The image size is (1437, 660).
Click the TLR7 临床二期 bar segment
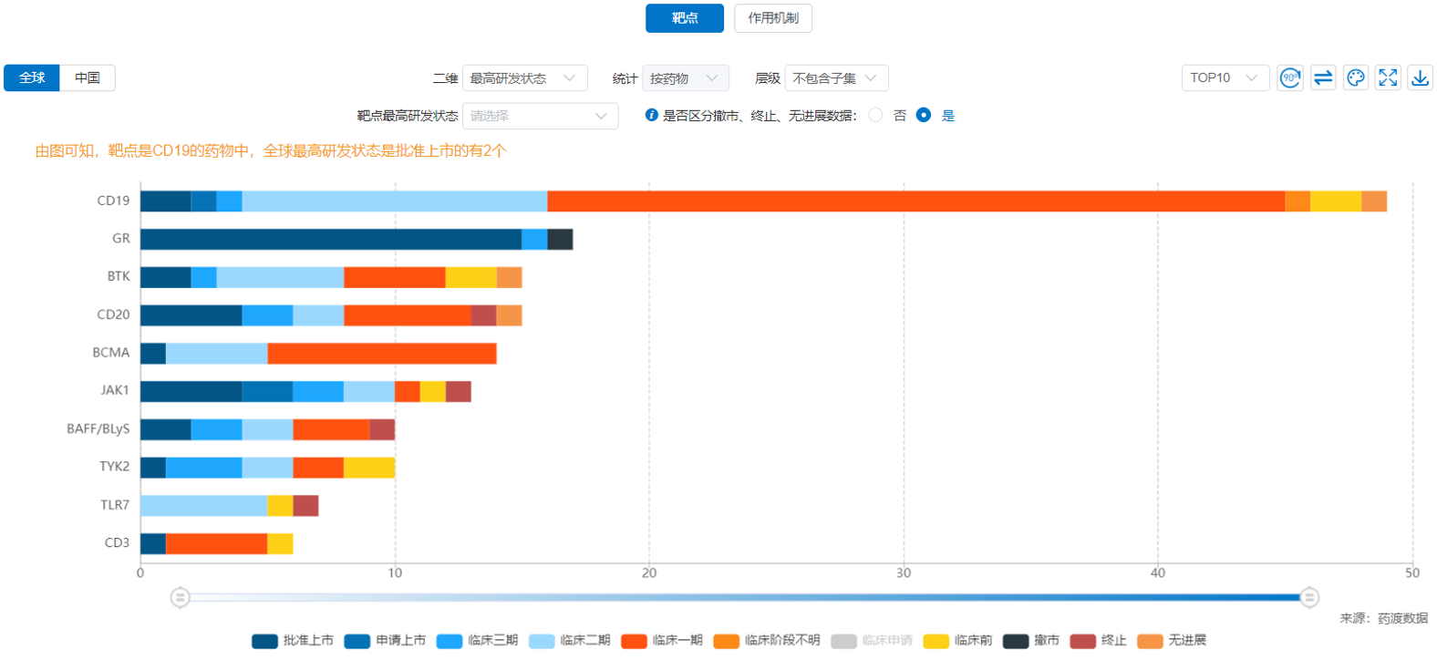(203, 505)
